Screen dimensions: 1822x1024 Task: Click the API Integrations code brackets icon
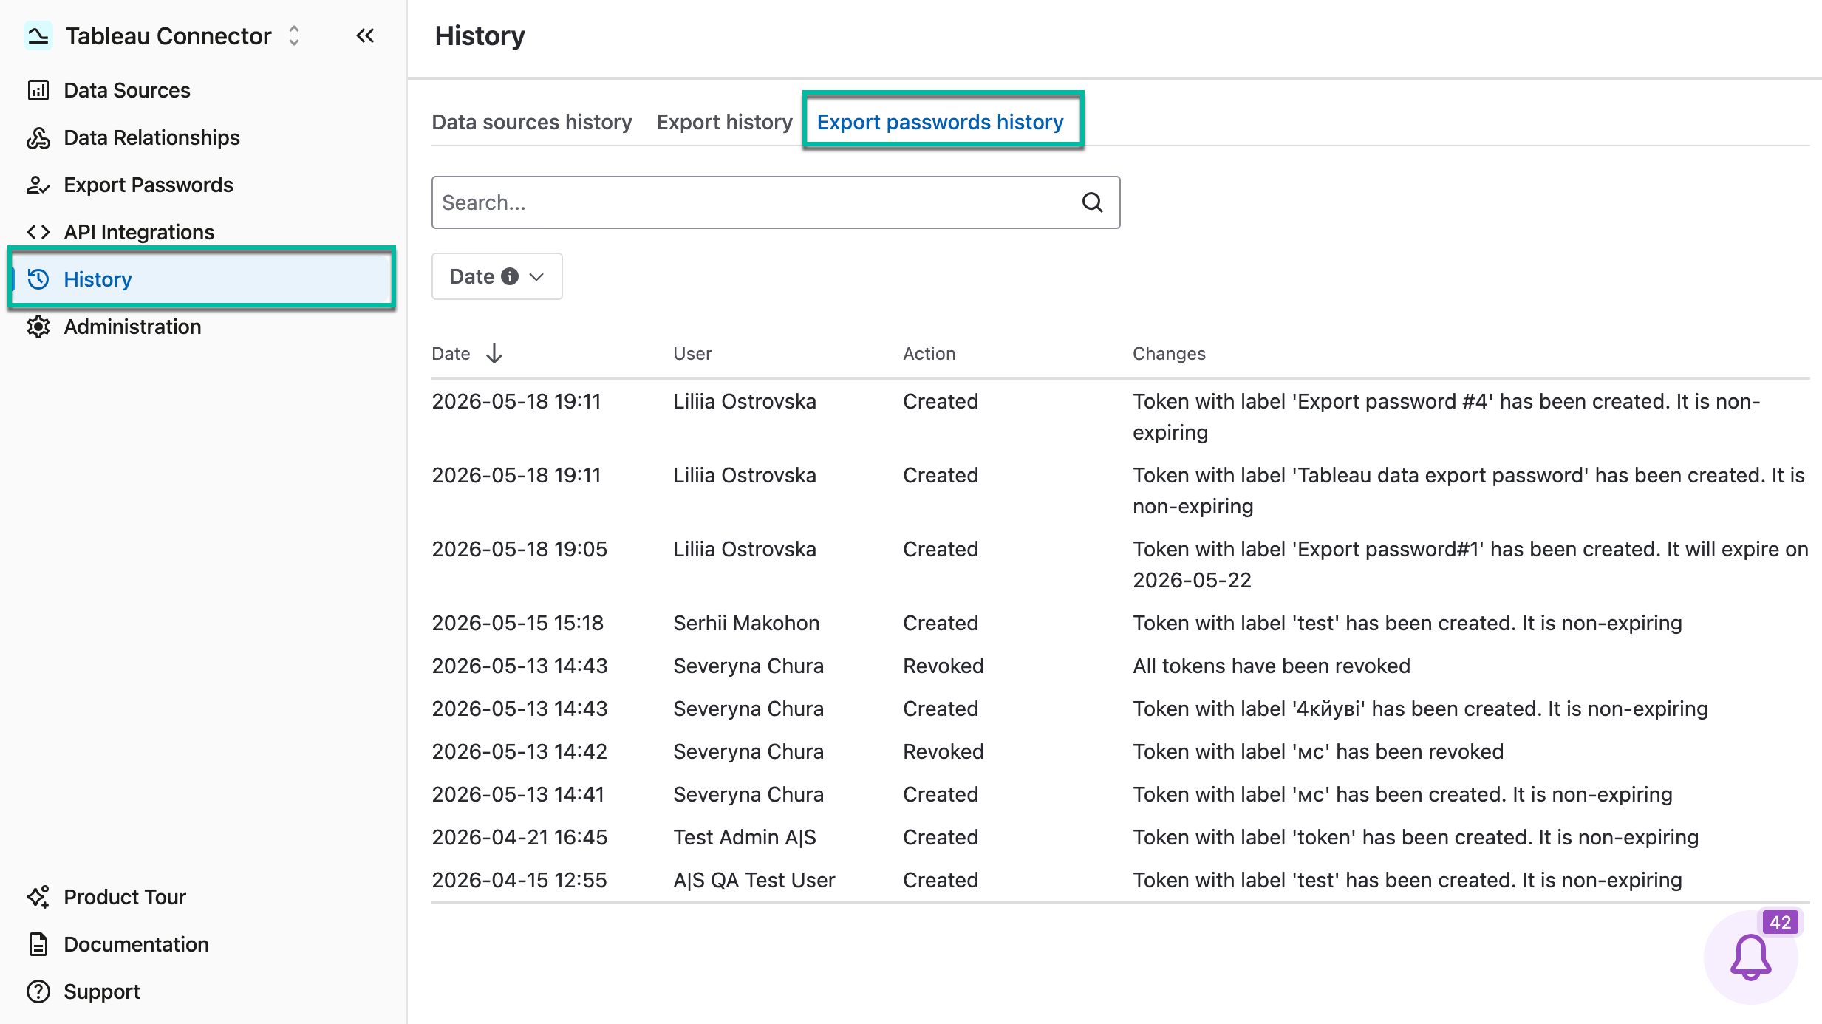[38, 232]
